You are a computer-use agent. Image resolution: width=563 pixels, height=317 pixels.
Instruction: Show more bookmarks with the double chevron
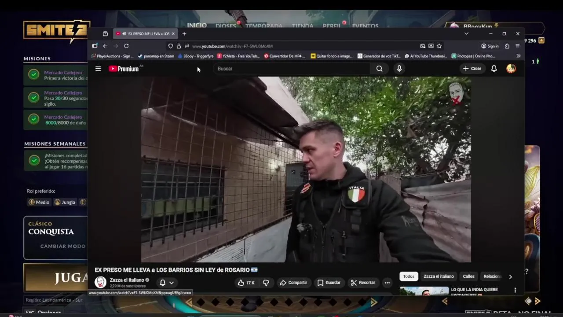point(518,56)
